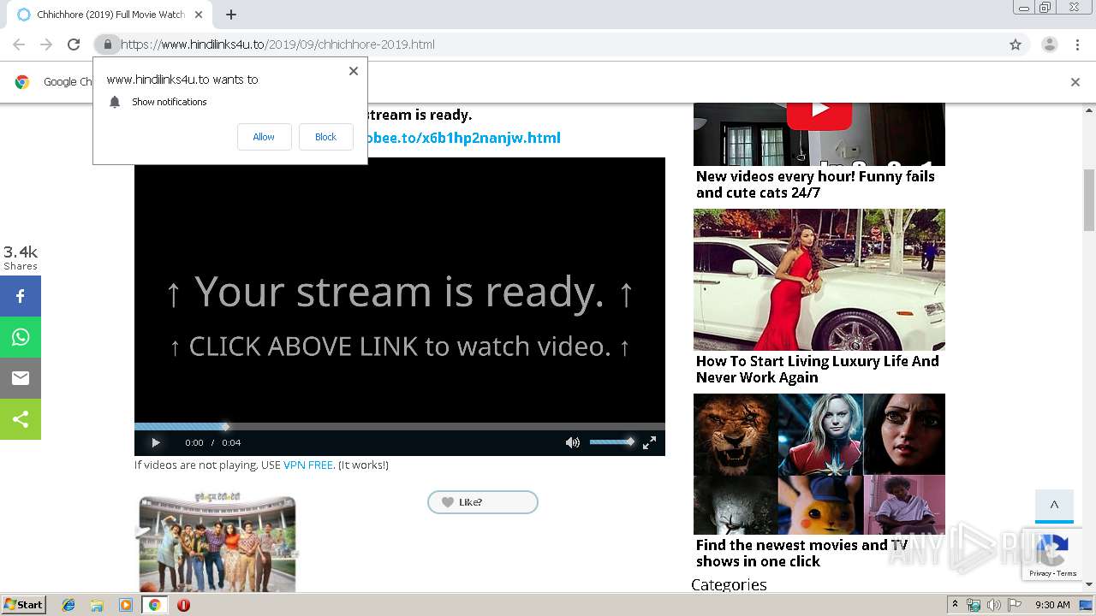Show hidden system tray icons
This screenshot has width=1096, height=616.
coord(955,605)
